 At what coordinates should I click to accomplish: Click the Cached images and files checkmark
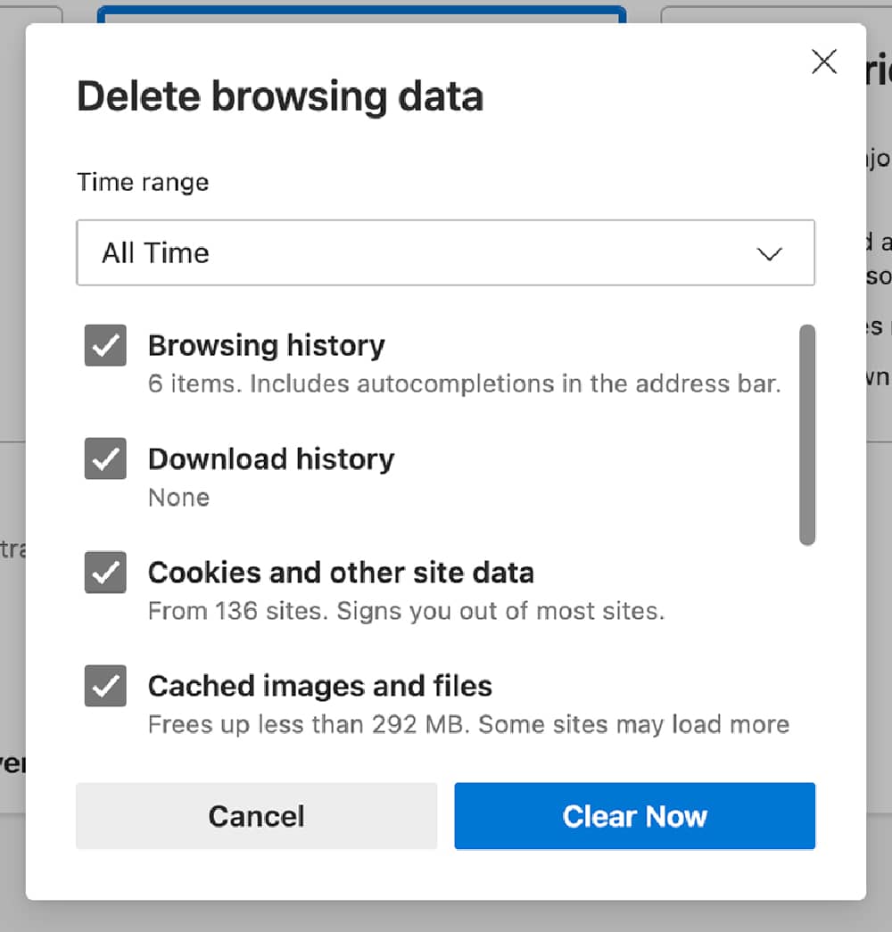pyautogui.click(x=104, y=686)
